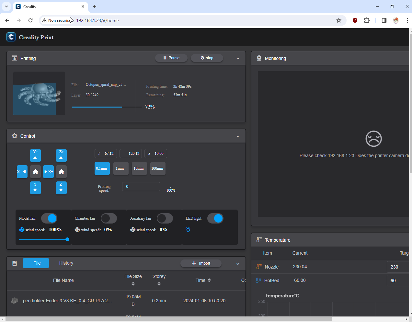
Task: Adjust the Model fan speed slider
Action: tap(44, 239)
